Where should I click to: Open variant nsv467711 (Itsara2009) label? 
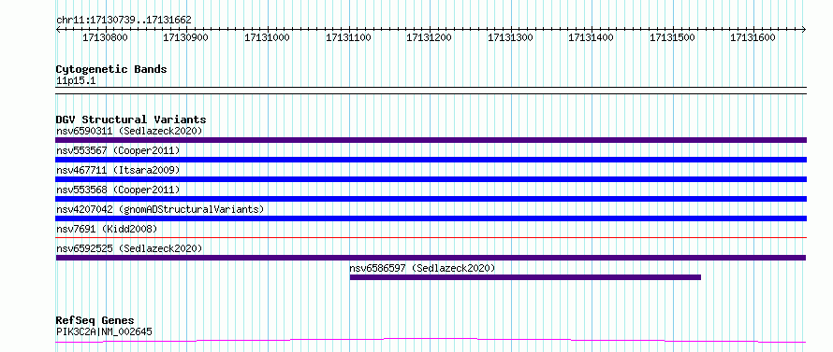tap(118, 170)
